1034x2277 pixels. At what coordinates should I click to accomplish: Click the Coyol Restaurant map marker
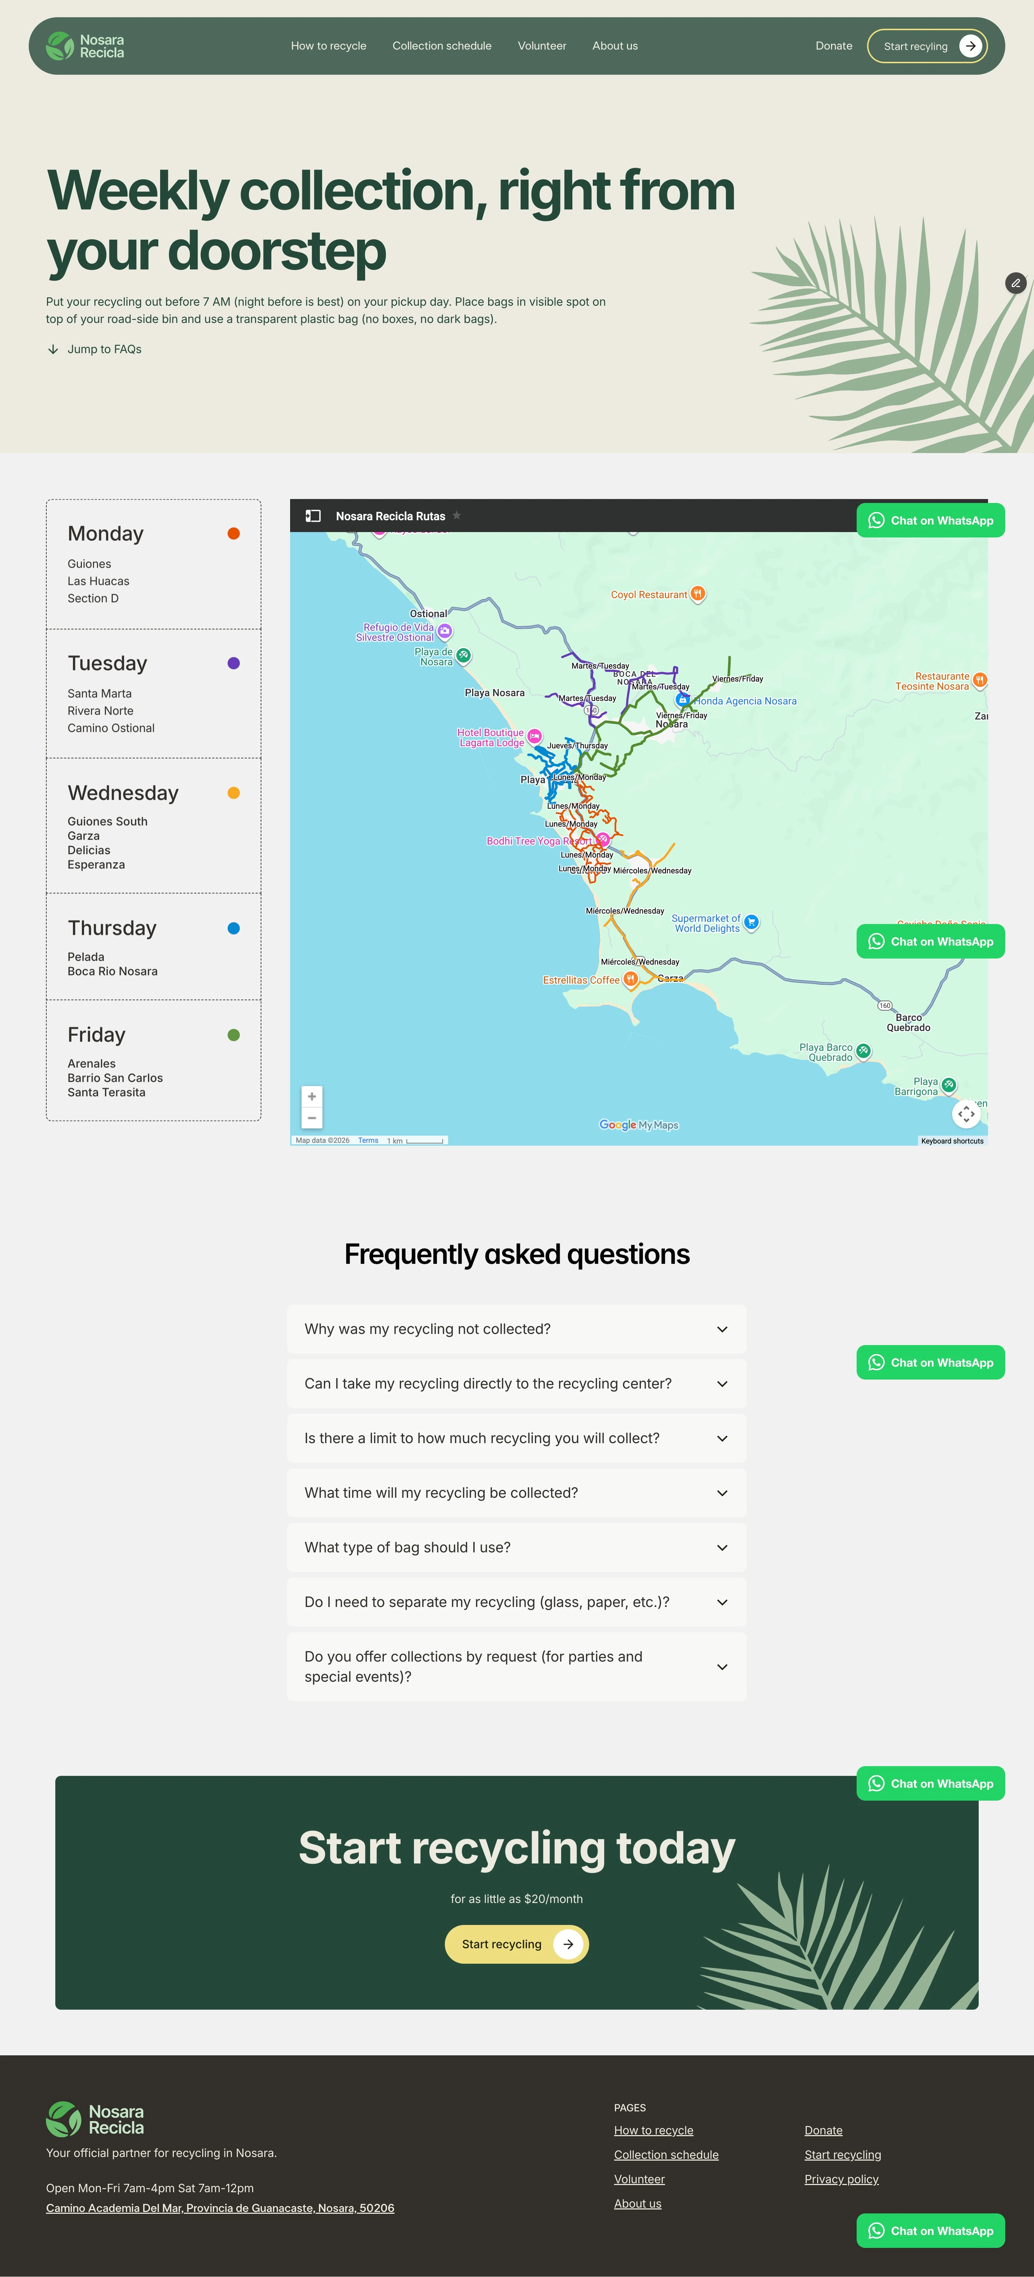(698, 594)
